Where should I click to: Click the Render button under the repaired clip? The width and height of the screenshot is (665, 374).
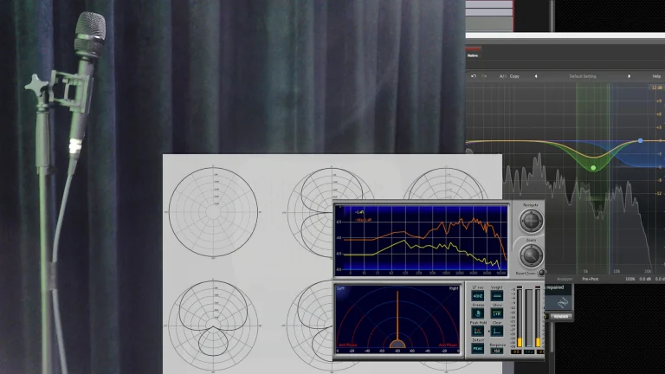click(560, 316)
